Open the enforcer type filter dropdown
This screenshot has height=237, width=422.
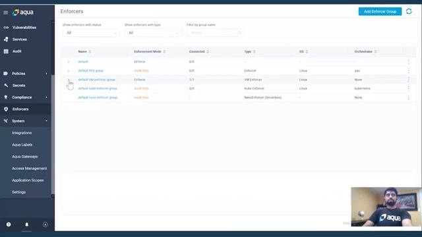pos(153,33)
